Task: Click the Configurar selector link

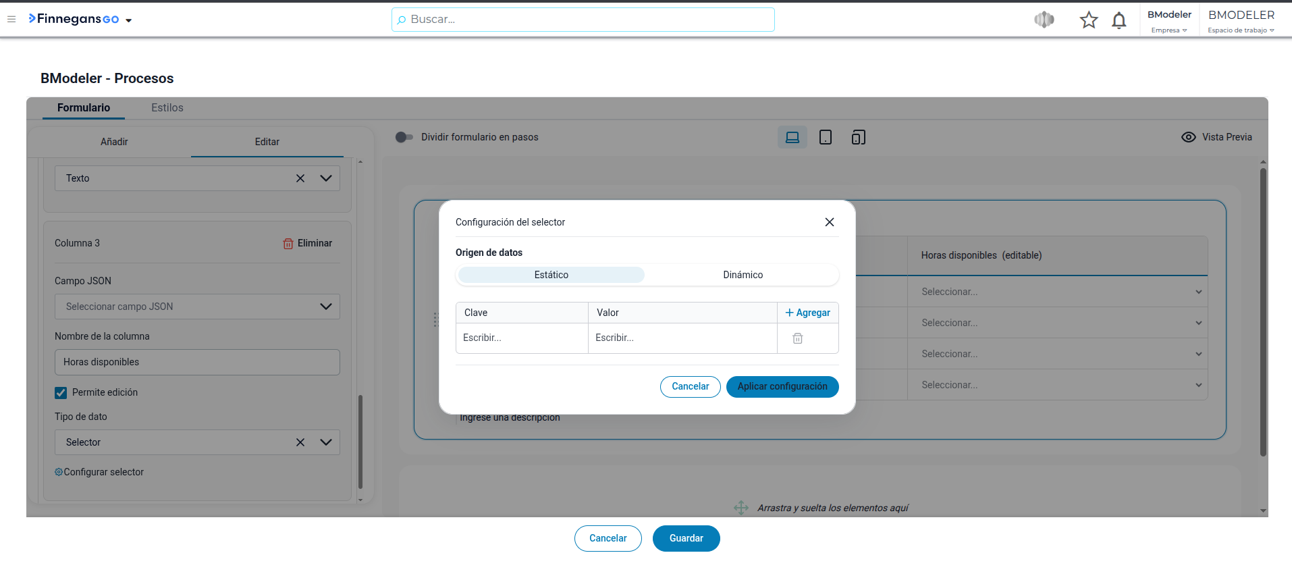Action: [99, 472]
